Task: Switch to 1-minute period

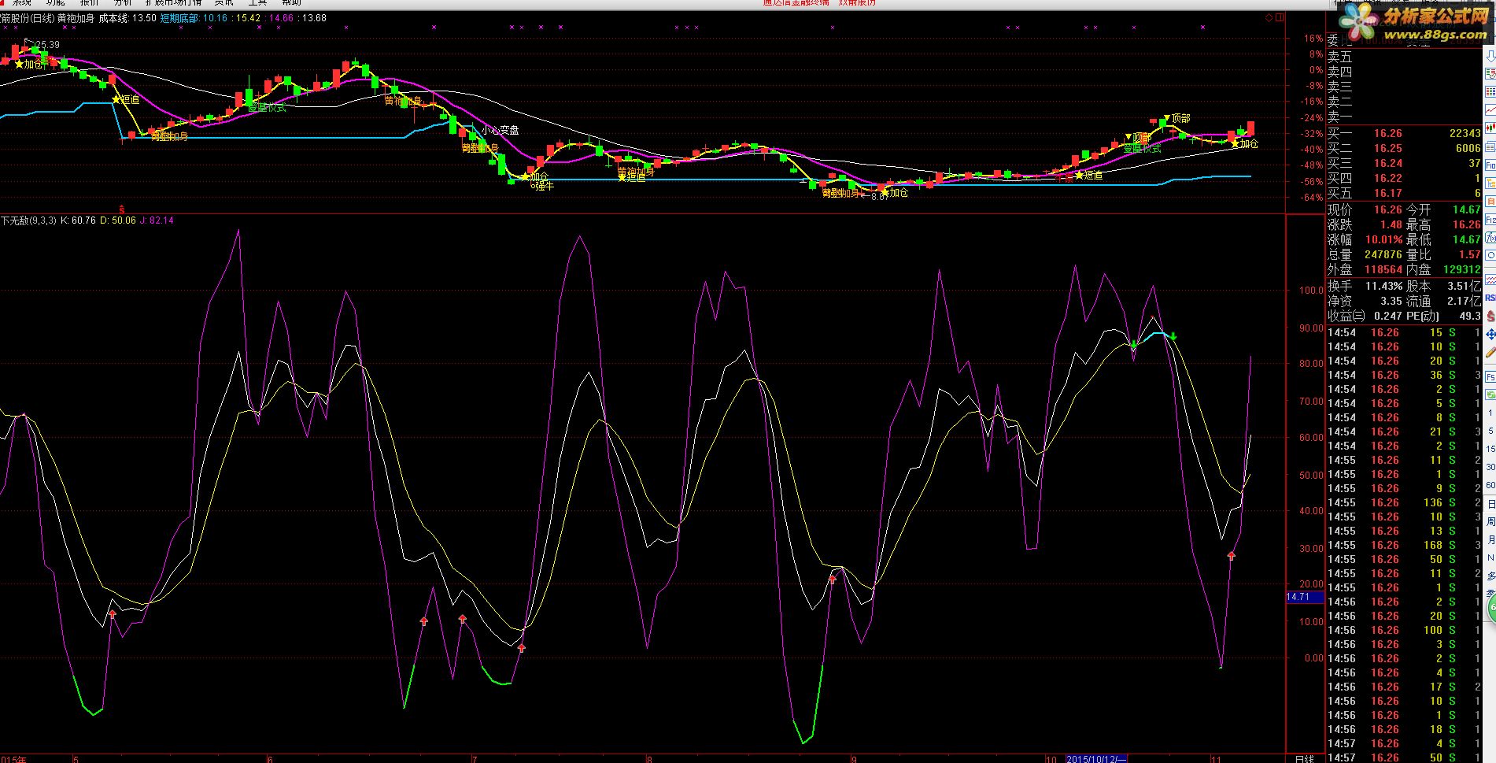Action: tap(1490, 412)
